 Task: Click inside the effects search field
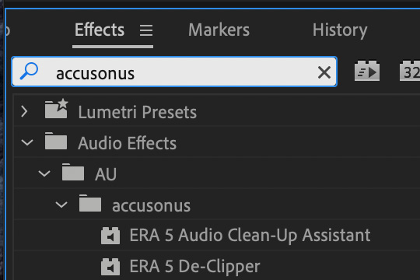pos(174,72)
